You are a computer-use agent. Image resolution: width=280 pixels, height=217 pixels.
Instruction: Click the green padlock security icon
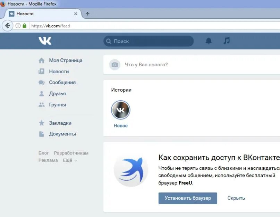(x=25, y=26)
